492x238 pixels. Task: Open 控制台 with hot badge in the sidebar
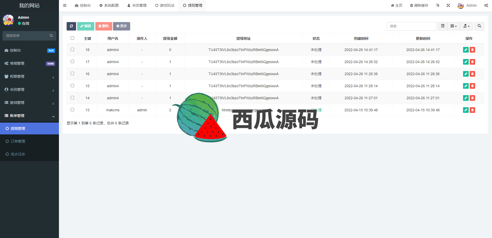29,51
